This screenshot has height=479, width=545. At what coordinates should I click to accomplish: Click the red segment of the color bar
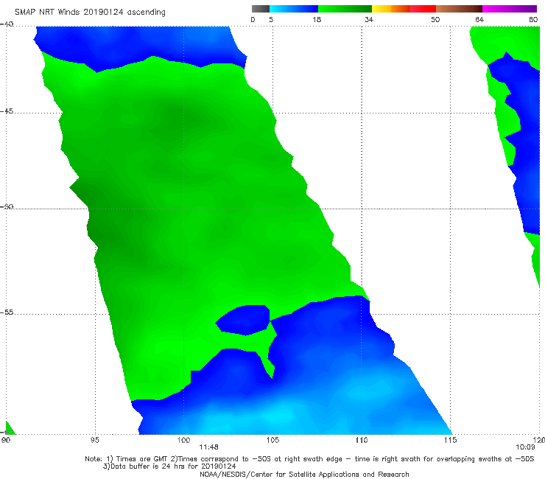pyautogui.click(x=423, y=9)
